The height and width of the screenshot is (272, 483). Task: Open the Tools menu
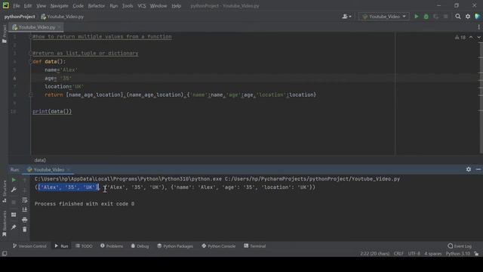(x=128, y=6)
